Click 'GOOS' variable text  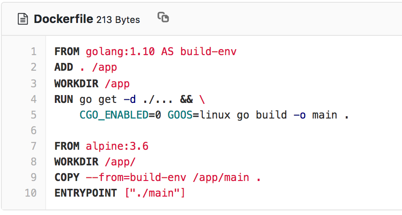[180, 115]
